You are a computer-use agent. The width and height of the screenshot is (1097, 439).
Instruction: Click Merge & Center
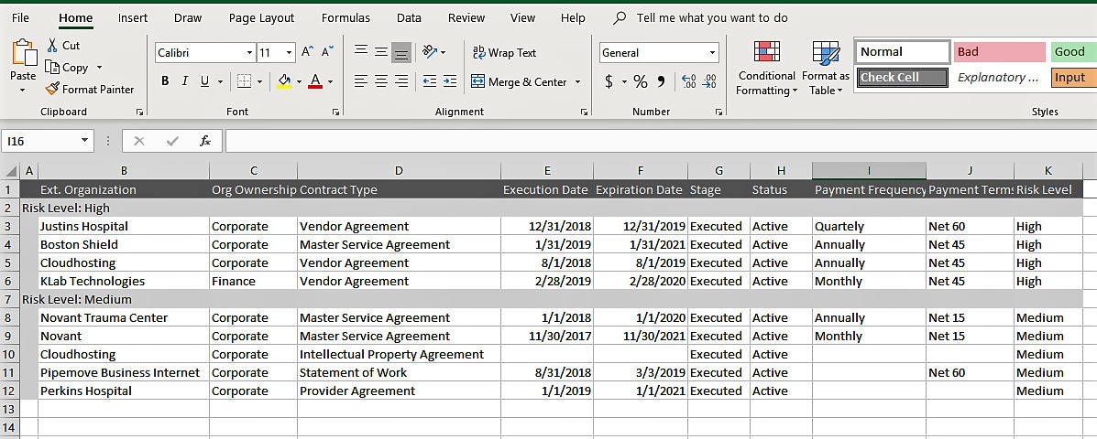519,81
